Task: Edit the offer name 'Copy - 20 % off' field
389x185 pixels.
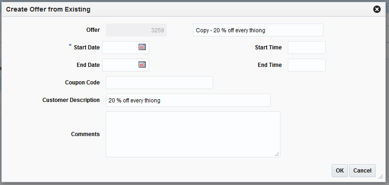Action: [258, 30]
